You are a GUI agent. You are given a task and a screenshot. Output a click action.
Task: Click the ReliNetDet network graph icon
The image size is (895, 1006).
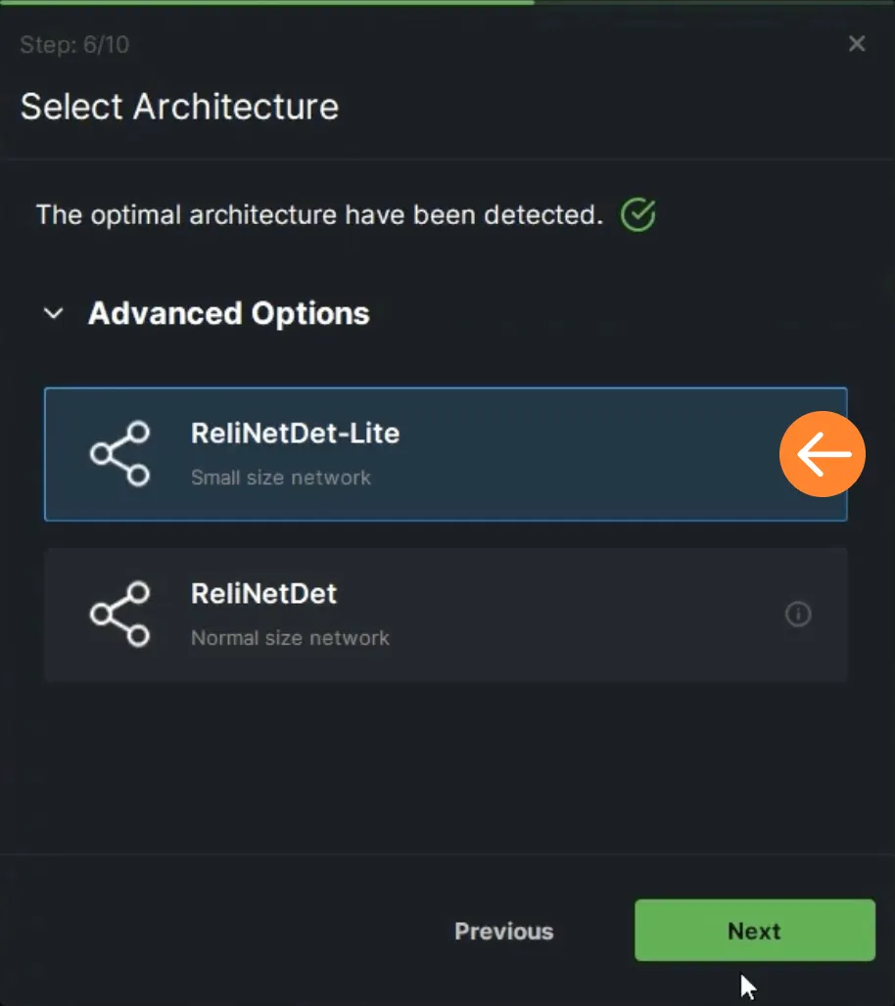[x=120, y=614]
